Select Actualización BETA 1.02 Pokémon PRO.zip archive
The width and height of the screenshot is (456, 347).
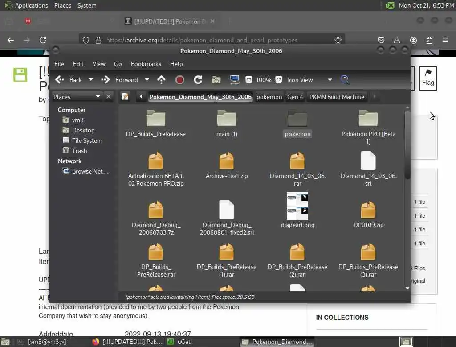click(155, 169)
